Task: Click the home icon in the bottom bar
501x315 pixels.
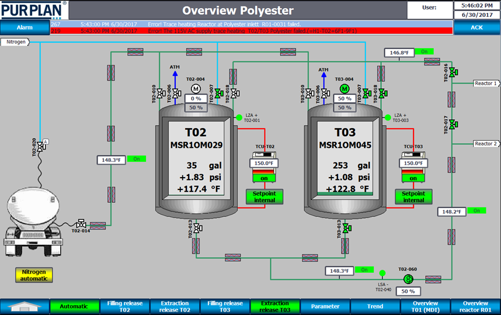Action: coord(25,306)
